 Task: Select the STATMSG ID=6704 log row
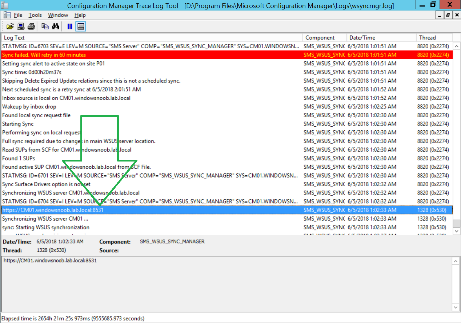pos(227,201)
